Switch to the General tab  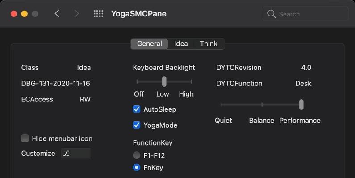click(x=150, y=44)
